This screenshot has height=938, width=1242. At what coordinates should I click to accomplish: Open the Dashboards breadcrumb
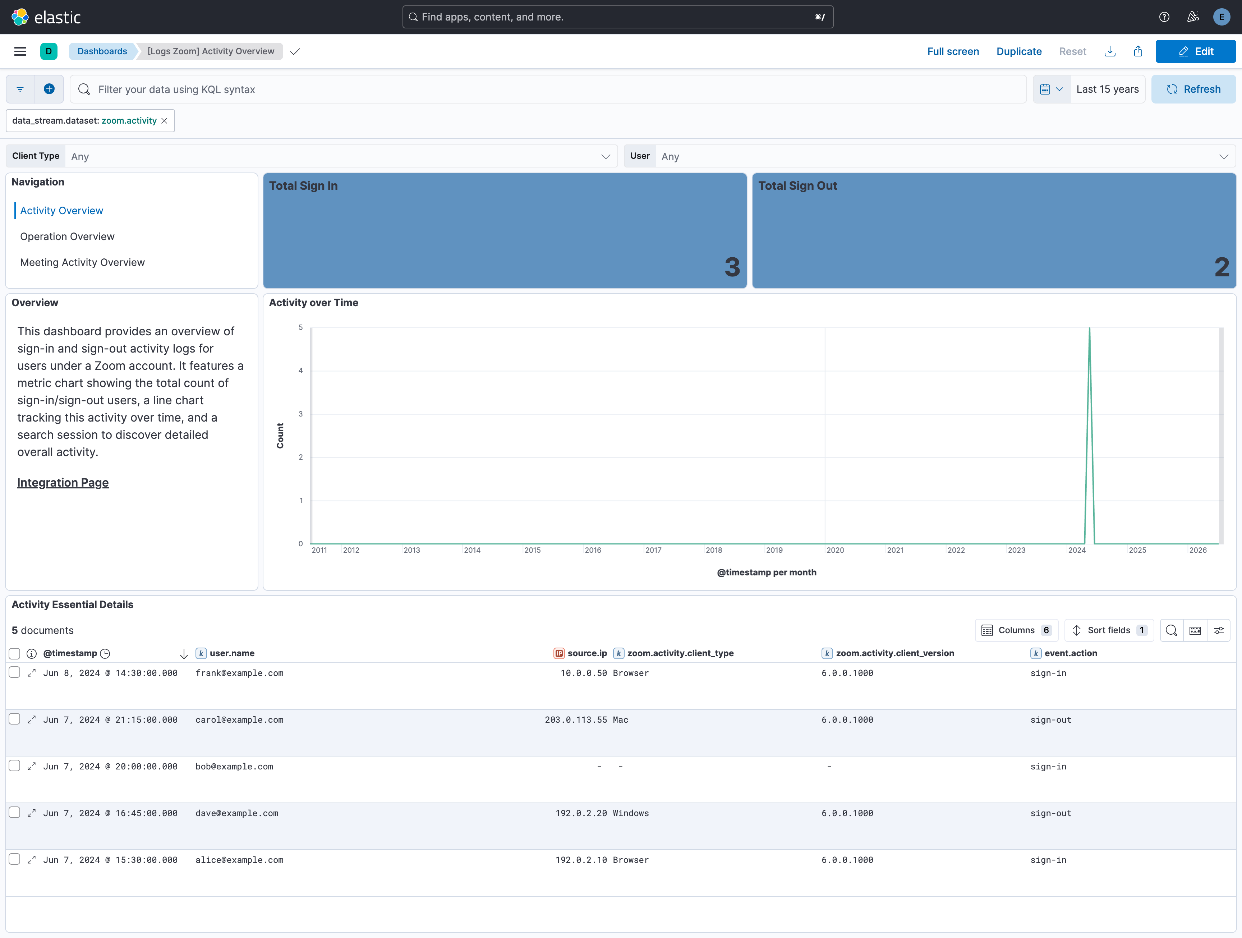pos(102,51)
